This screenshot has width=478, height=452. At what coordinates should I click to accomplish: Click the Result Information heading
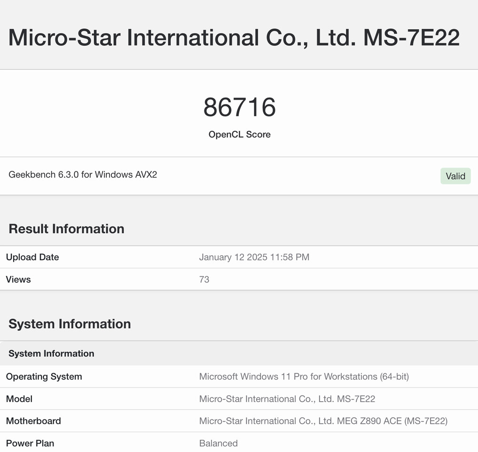point(66,229)
